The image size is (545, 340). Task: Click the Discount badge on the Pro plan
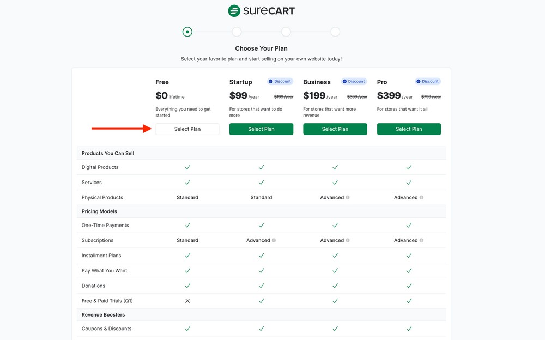[x=428, y=81]
